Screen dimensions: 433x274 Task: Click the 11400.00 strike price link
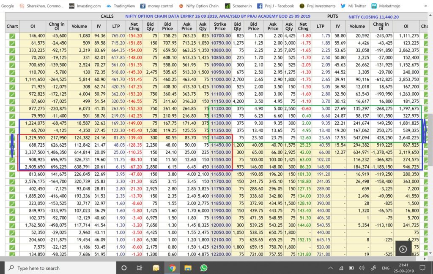click(220, 137)
